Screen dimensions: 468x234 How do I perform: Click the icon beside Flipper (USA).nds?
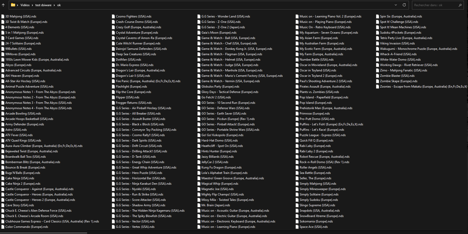113,97
